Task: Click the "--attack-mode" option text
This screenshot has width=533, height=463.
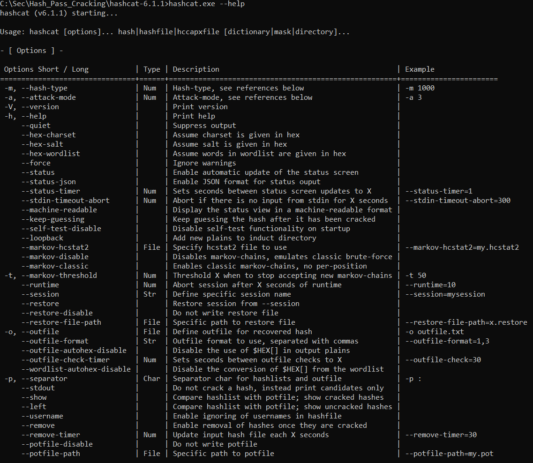Action: click(x=48, y=97)
